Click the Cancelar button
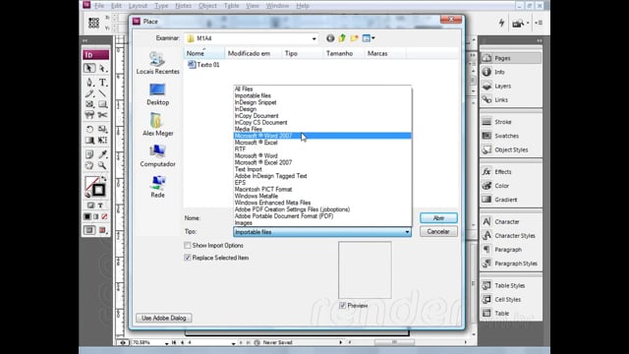The width and height of the screenshot is (629, 354). click(x=438, y=232)
